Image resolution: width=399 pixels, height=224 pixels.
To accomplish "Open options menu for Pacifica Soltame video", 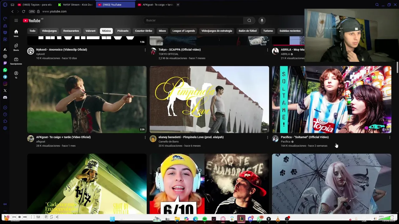I will click(390, 137).
